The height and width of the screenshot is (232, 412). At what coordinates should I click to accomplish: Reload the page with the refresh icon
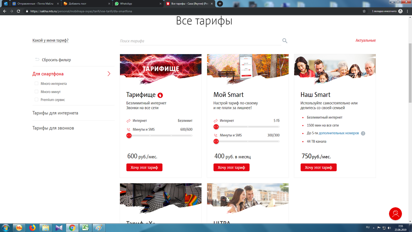click(x=19, y=11)
